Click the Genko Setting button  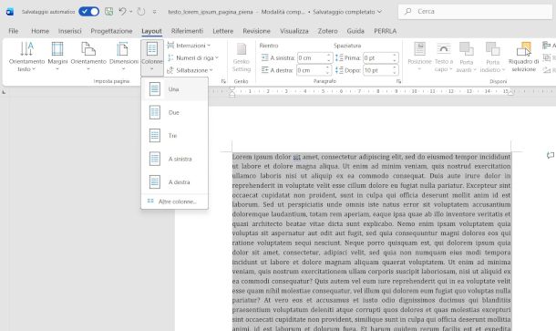[x=242, y=57]
